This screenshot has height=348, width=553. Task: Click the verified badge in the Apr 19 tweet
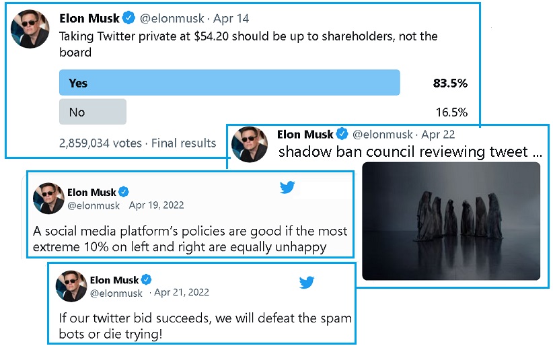click(x=124, y=192)
